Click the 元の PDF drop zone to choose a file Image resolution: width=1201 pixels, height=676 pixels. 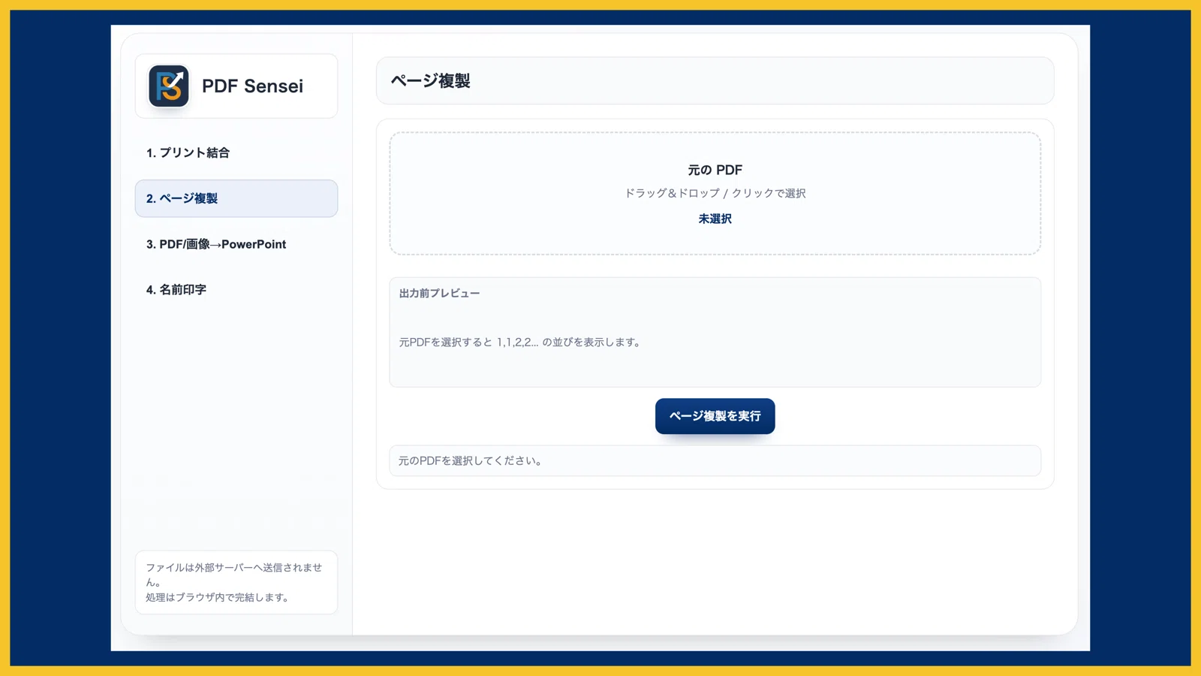(715, 194)
